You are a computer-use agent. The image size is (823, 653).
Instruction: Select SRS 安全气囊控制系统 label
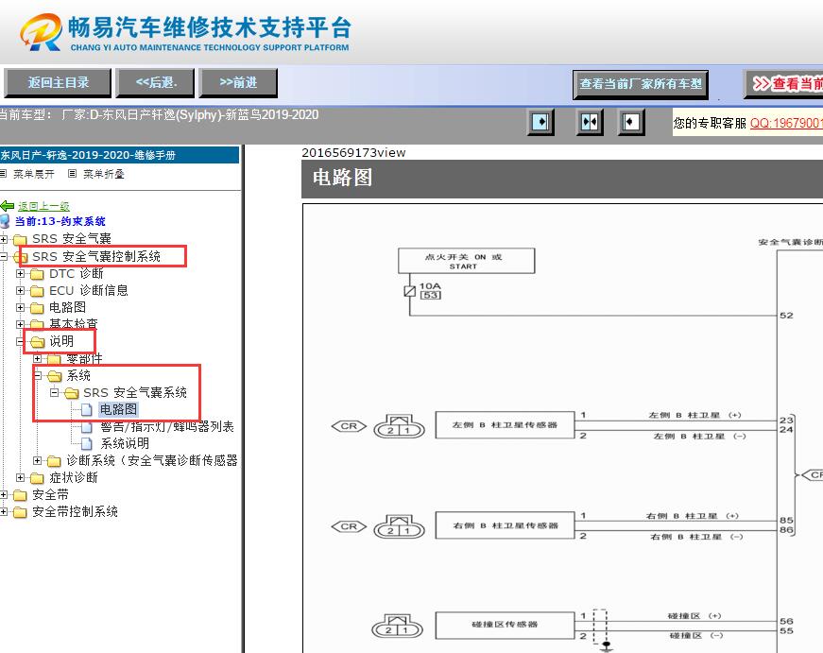point(96,256)
